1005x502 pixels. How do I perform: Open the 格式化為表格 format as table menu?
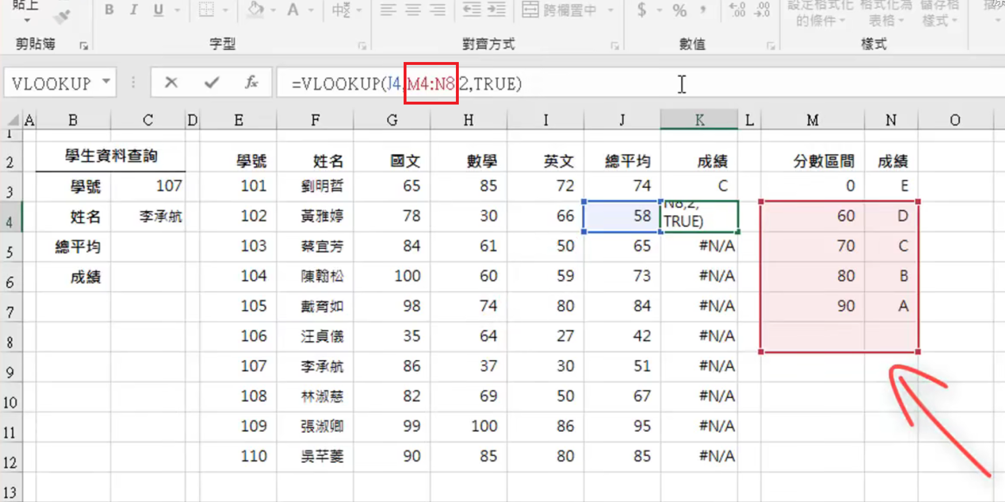(x=886, y=14)
